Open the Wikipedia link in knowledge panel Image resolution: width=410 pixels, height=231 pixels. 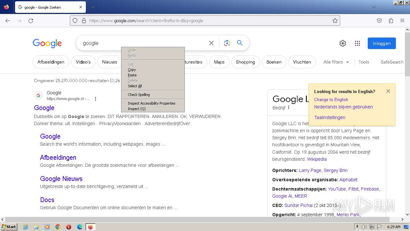pos(317,159)
